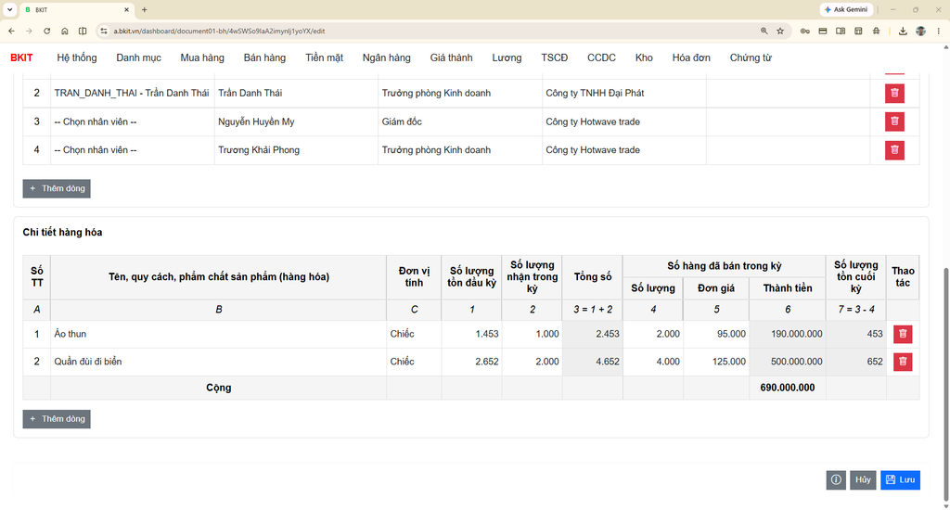Viewport: 950px width, 510px height.
Task: Reload the current page
Action: (46, 31)
